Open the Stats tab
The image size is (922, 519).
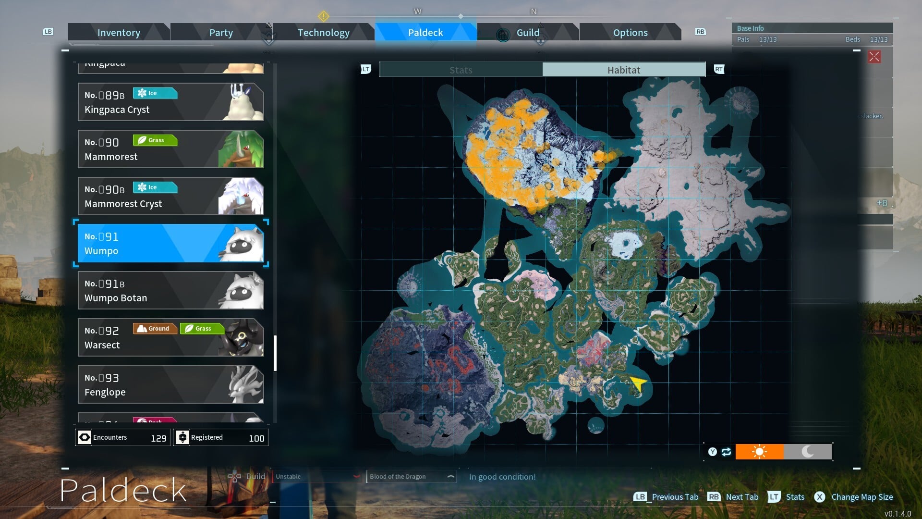click(x=461, y=70)
